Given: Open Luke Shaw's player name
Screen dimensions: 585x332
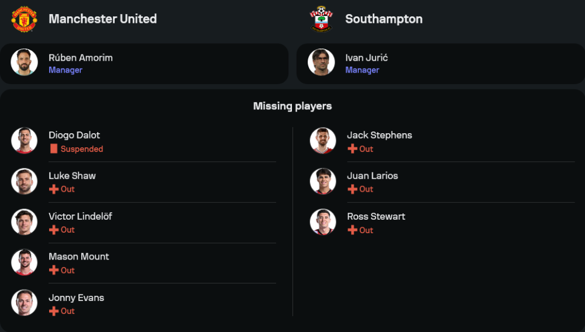Looking at the screenshot, I should [x=72, y=176].
